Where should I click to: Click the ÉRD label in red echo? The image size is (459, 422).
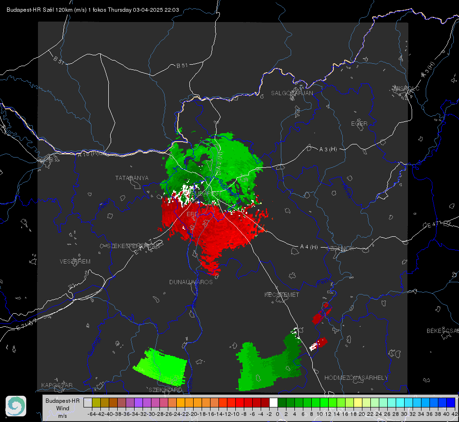[192, 214]
